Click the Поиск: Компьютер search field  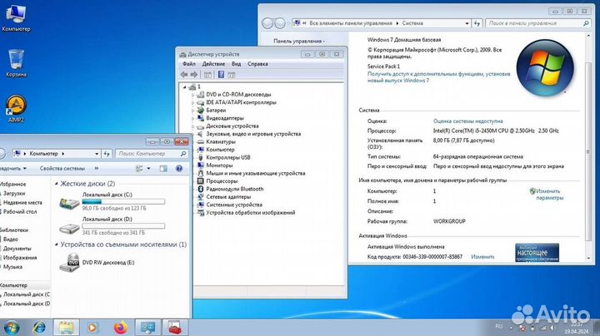(152, 154)
